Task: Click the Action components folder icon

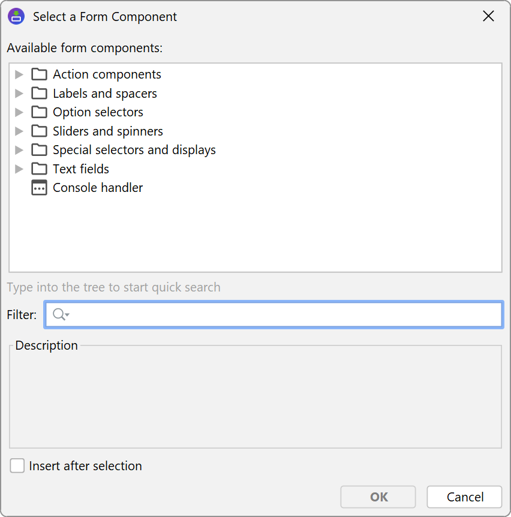Action: 39,74
